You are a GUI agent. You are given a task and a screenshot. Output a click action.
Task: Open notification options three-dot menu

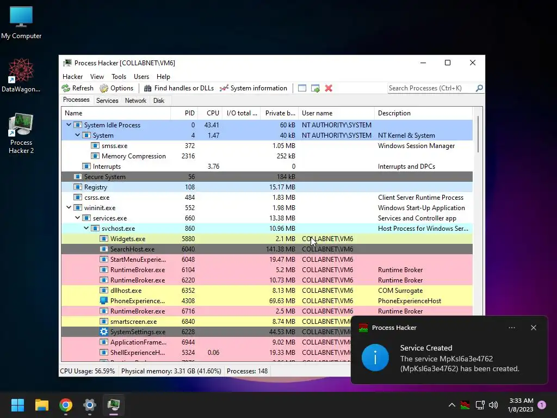pyautogui.click(x=512, y=328)
